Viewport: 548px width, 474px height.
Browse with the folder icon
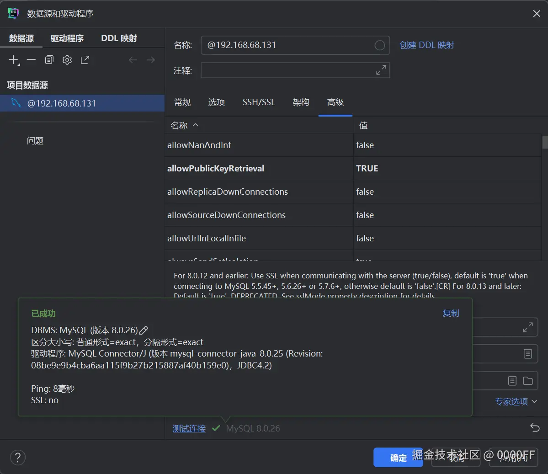pos(528,381)
